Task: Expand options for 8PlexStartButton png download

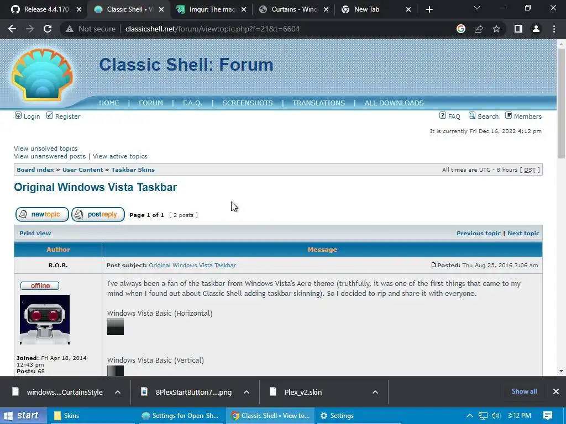Action: coord(247,392)
